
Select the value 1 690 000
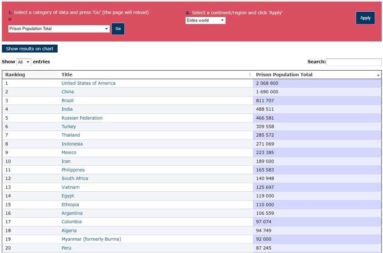[267, 92]
